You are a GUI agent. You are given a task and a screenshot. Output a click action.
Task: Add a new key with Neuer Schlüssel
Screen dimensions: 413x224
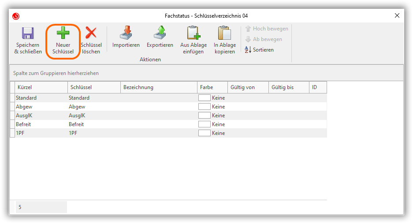click(63, 34)
